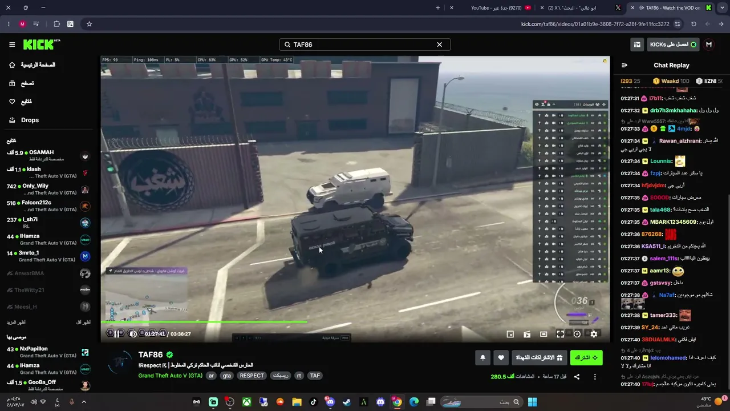Subscribe to the TAF86 channel
This screenshot has height=411, width=730.
coord(586,358)
